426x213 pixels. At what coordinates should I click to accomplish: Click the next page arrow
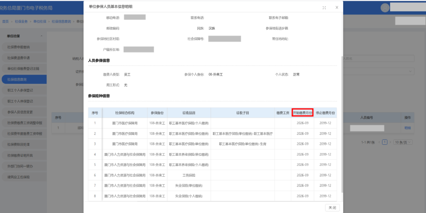(390, 142)
